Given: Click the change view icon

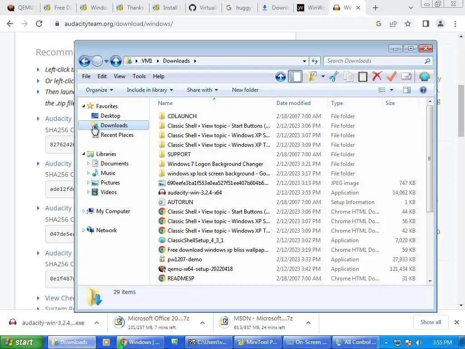Looking at the screenshot, I should point(382,90).
